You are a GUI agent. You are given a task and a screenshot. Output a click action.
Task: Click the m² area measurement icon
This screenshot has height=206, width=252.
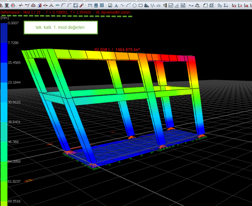point(171,5)
